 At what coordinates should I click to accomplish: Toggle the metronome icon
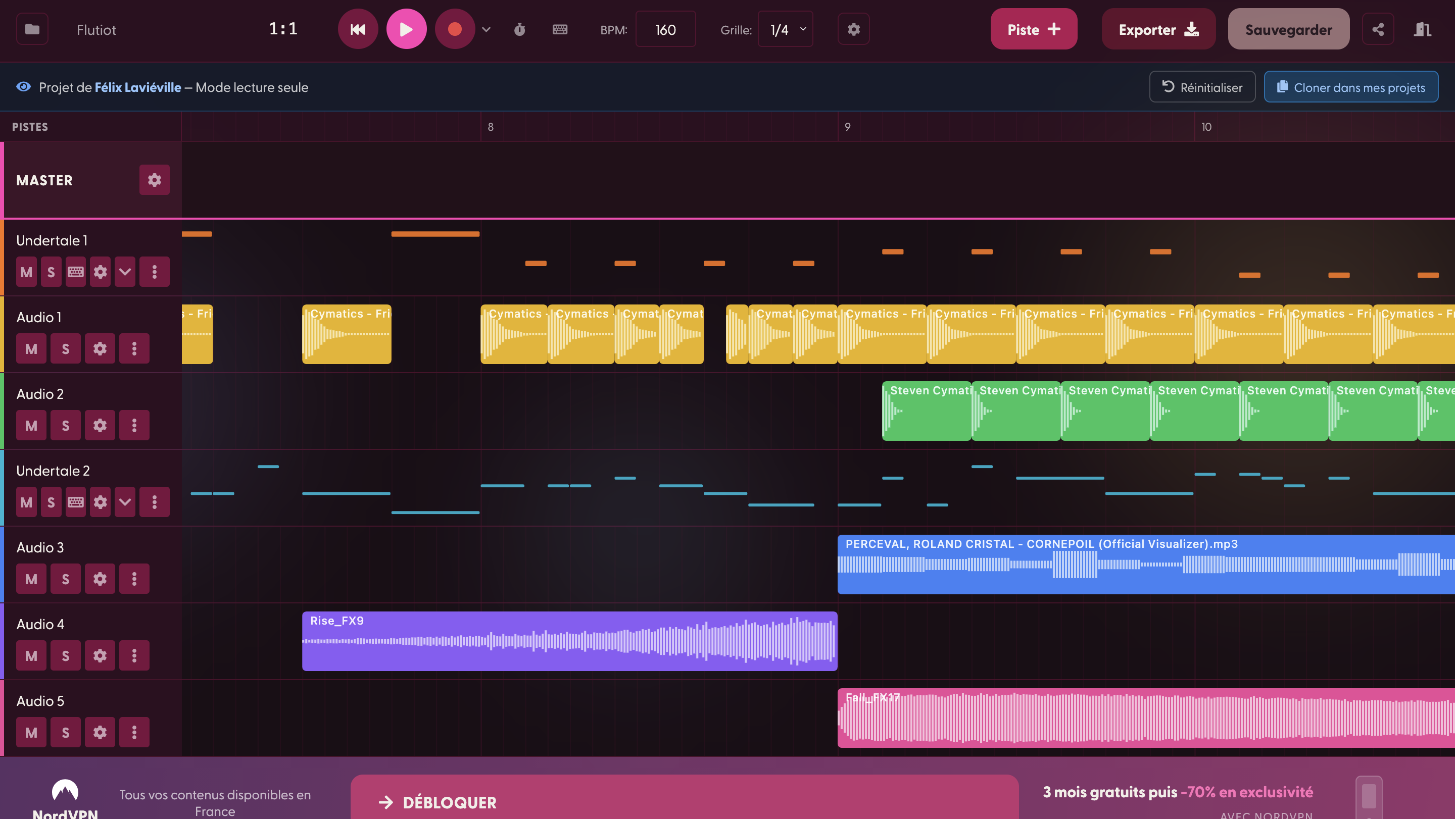[520, 29]
